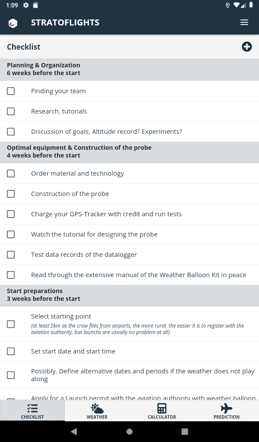
Task: Go to the Prediction tab
Action: click(x=226, y=411)
